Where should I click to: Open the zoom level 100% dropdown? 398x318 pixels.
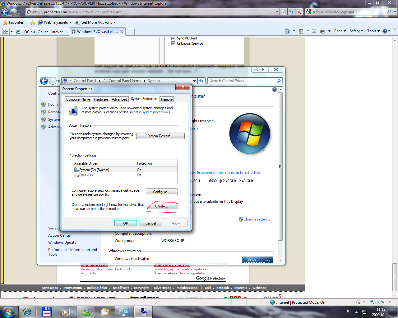coord(390,302)
